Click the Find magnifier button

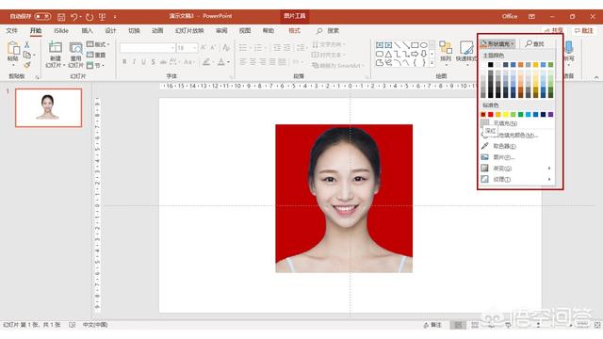click(x=535, y=44)
